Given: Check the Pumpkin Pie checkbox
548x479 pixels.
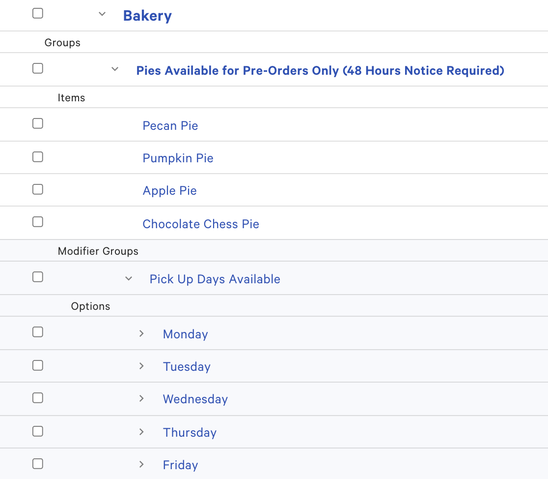Looking at the screenshot, I should coord(38,156).
